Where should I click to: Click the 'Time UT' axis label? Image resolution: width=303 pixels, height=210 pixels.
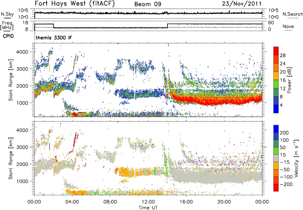point(148,208)
